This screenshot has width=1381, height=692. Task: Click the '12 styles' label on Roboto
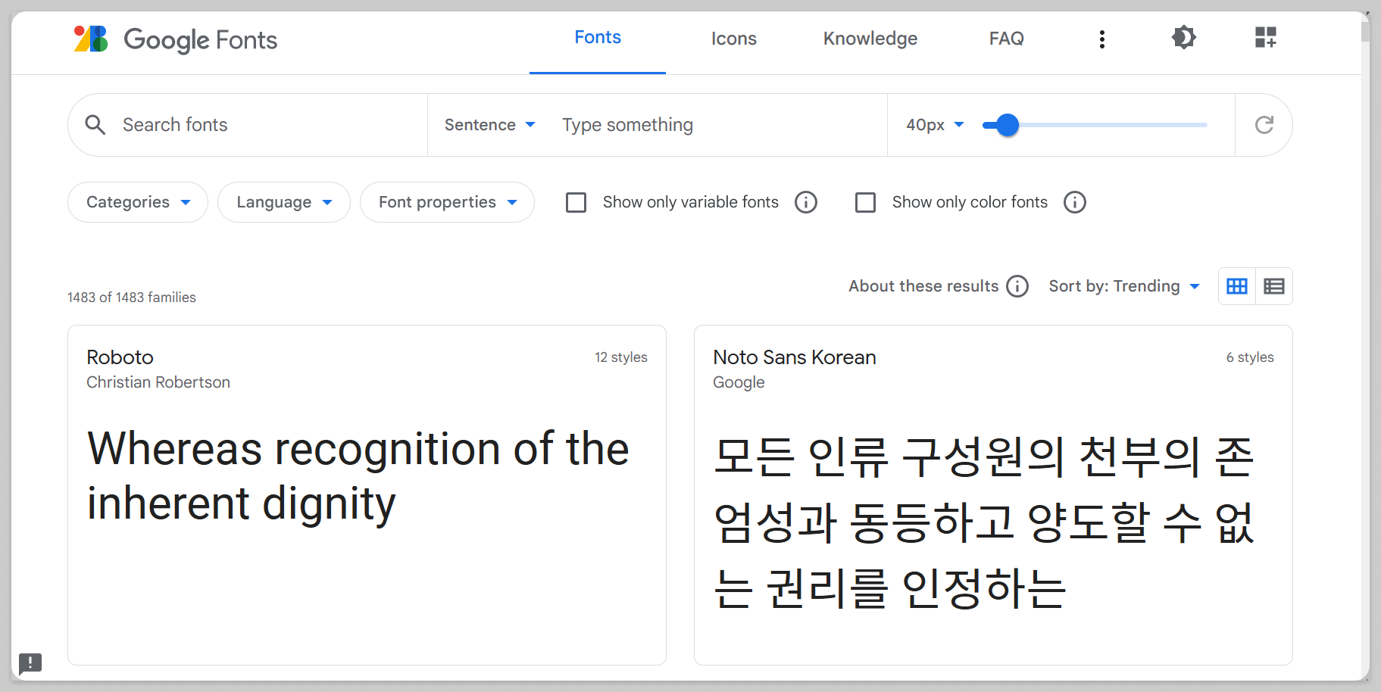tap(621, 357)
